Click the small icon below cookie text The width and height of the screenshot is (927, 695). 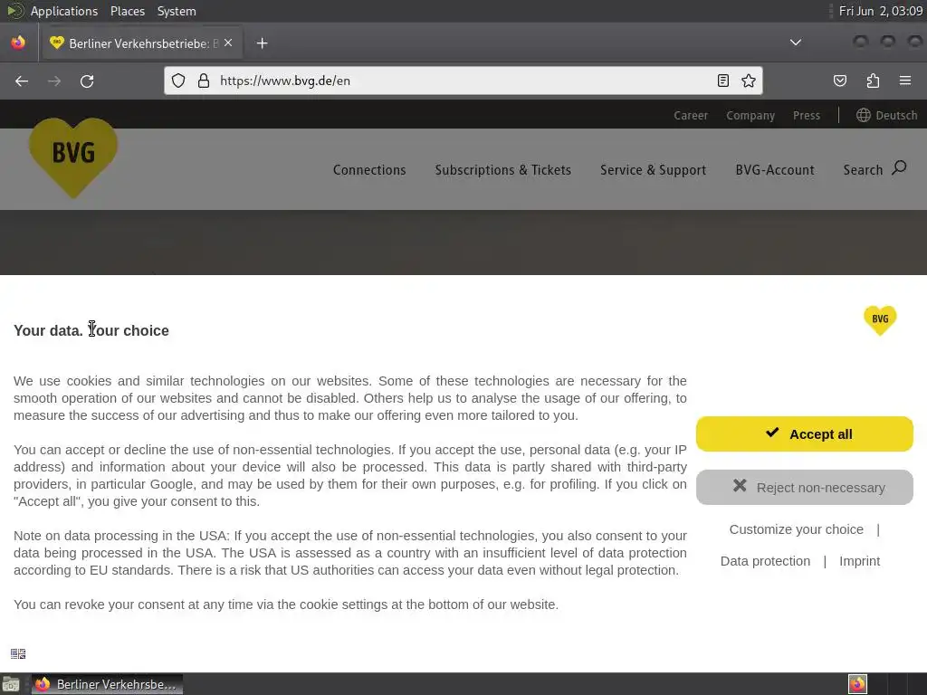(x=18, y=653)
